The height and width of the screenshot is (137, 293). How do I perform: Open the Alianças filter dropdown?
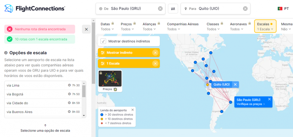coord(152,26)
